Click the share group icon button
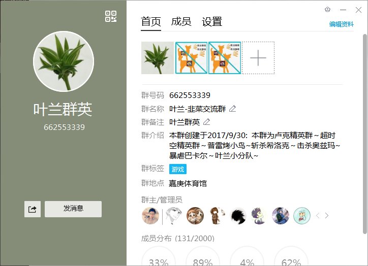Image resolution: width=368 pixels, height=266 pixels. pos(33,209)
